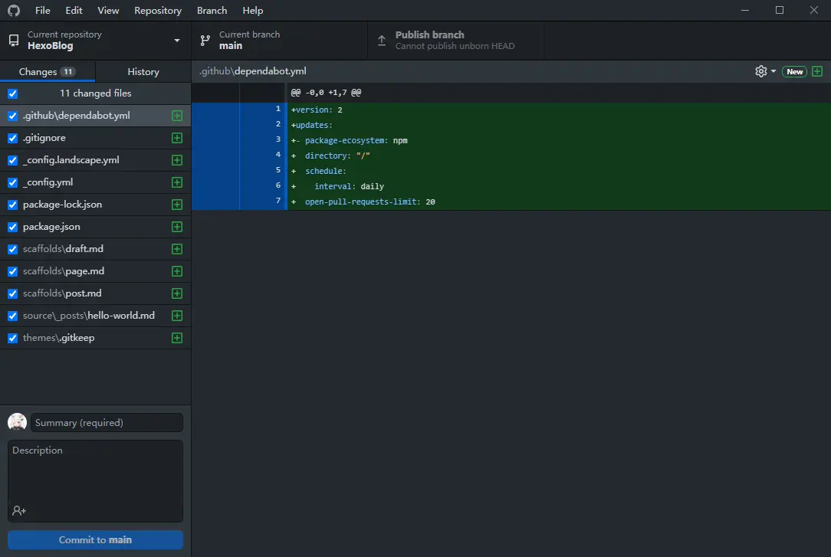Click the Commit to main button
This screenshot has width=831, height=557.
(x=95, y=539)
